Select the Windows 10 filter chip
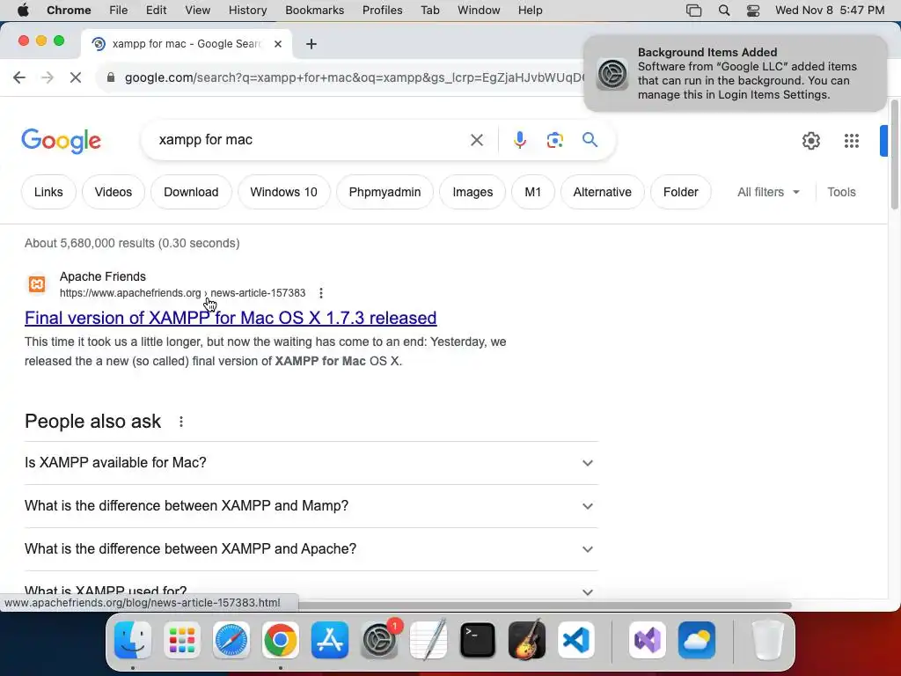Screen dimensions: 901x676 (x=284, y=192)
